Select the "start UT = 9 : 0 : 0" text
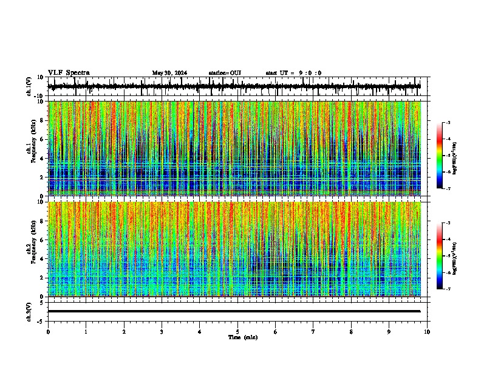Viewport: 481px width, 372px height. click(293, 73)
